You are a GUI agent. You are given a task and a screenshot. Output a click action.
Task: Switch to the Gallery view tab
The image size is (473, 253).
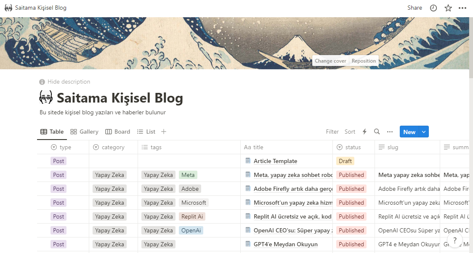pyautogui.click(x=84, y=132)
